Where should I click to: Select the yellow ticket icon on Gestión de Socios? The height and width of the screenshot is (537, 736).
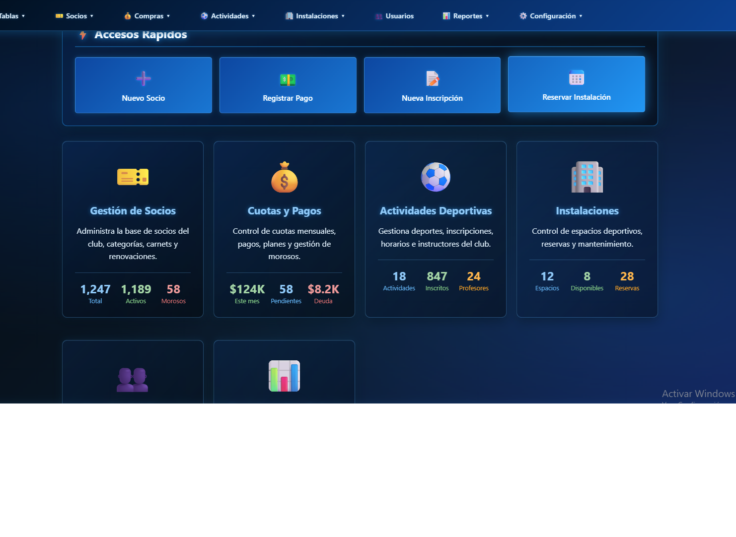(133, 177)
